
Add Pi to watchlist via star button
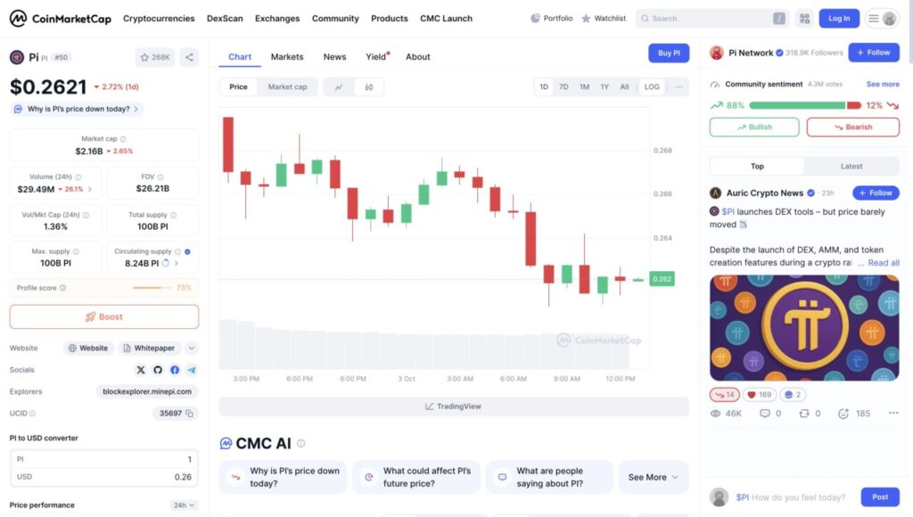click(x=155, y=57)
